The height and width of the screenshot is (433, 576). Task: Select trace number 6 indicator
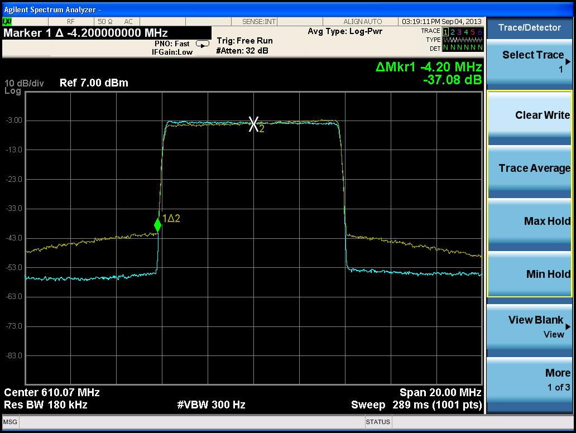coord(479,32)
